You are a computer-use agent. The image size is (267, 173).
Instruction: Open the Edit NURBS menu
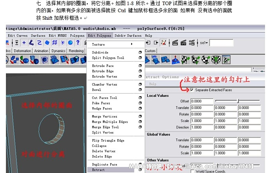point(58,35)
